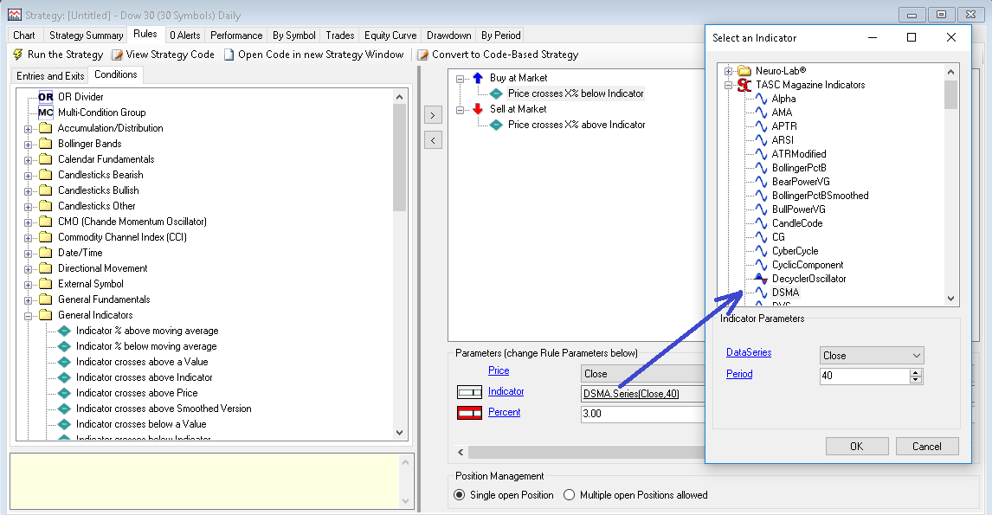Screen dimensions: 992x515
Task: Select the Single open Position radio button
Action: 460,495
